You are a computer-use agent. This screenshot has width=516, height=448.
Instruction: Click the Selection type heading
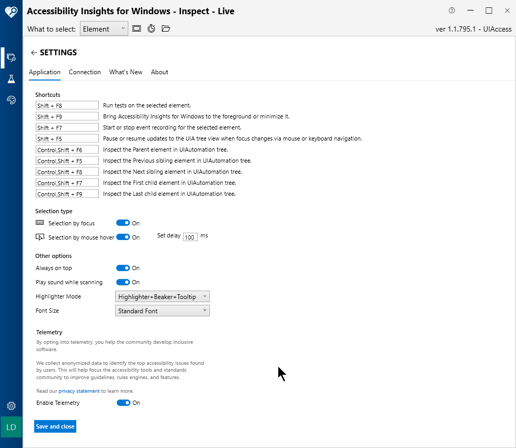click(x=54, y=211)
